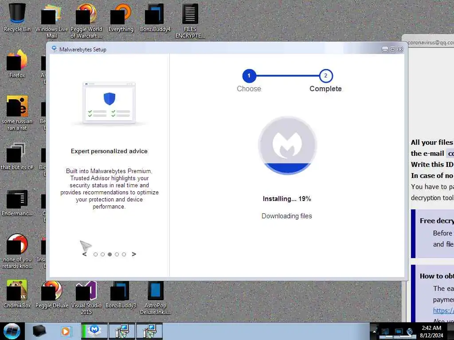Minimize the Malwarebytes Setup window
This screenshot has height=340, width=454.
coord(385,50)
